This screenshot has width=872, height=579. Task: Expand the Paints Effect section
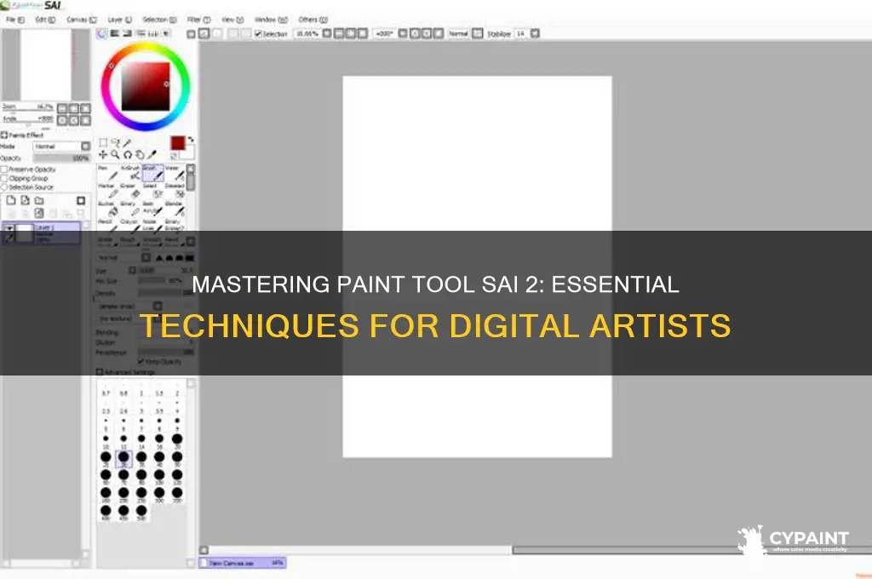pyautogui.click(x=4, y=135)
